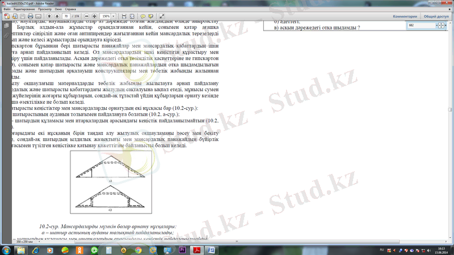Switch to Microsoft Word taskbar button

point(212,250)
